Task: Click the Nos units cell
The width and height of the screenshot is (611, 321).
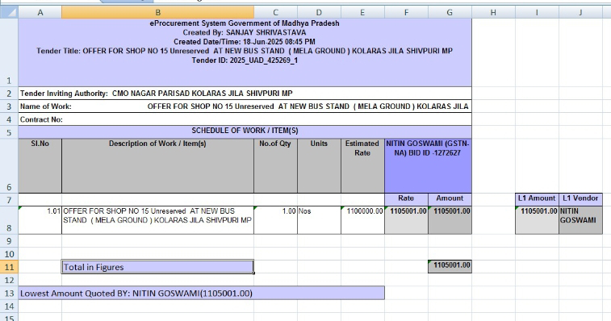Action: point(319,220)
